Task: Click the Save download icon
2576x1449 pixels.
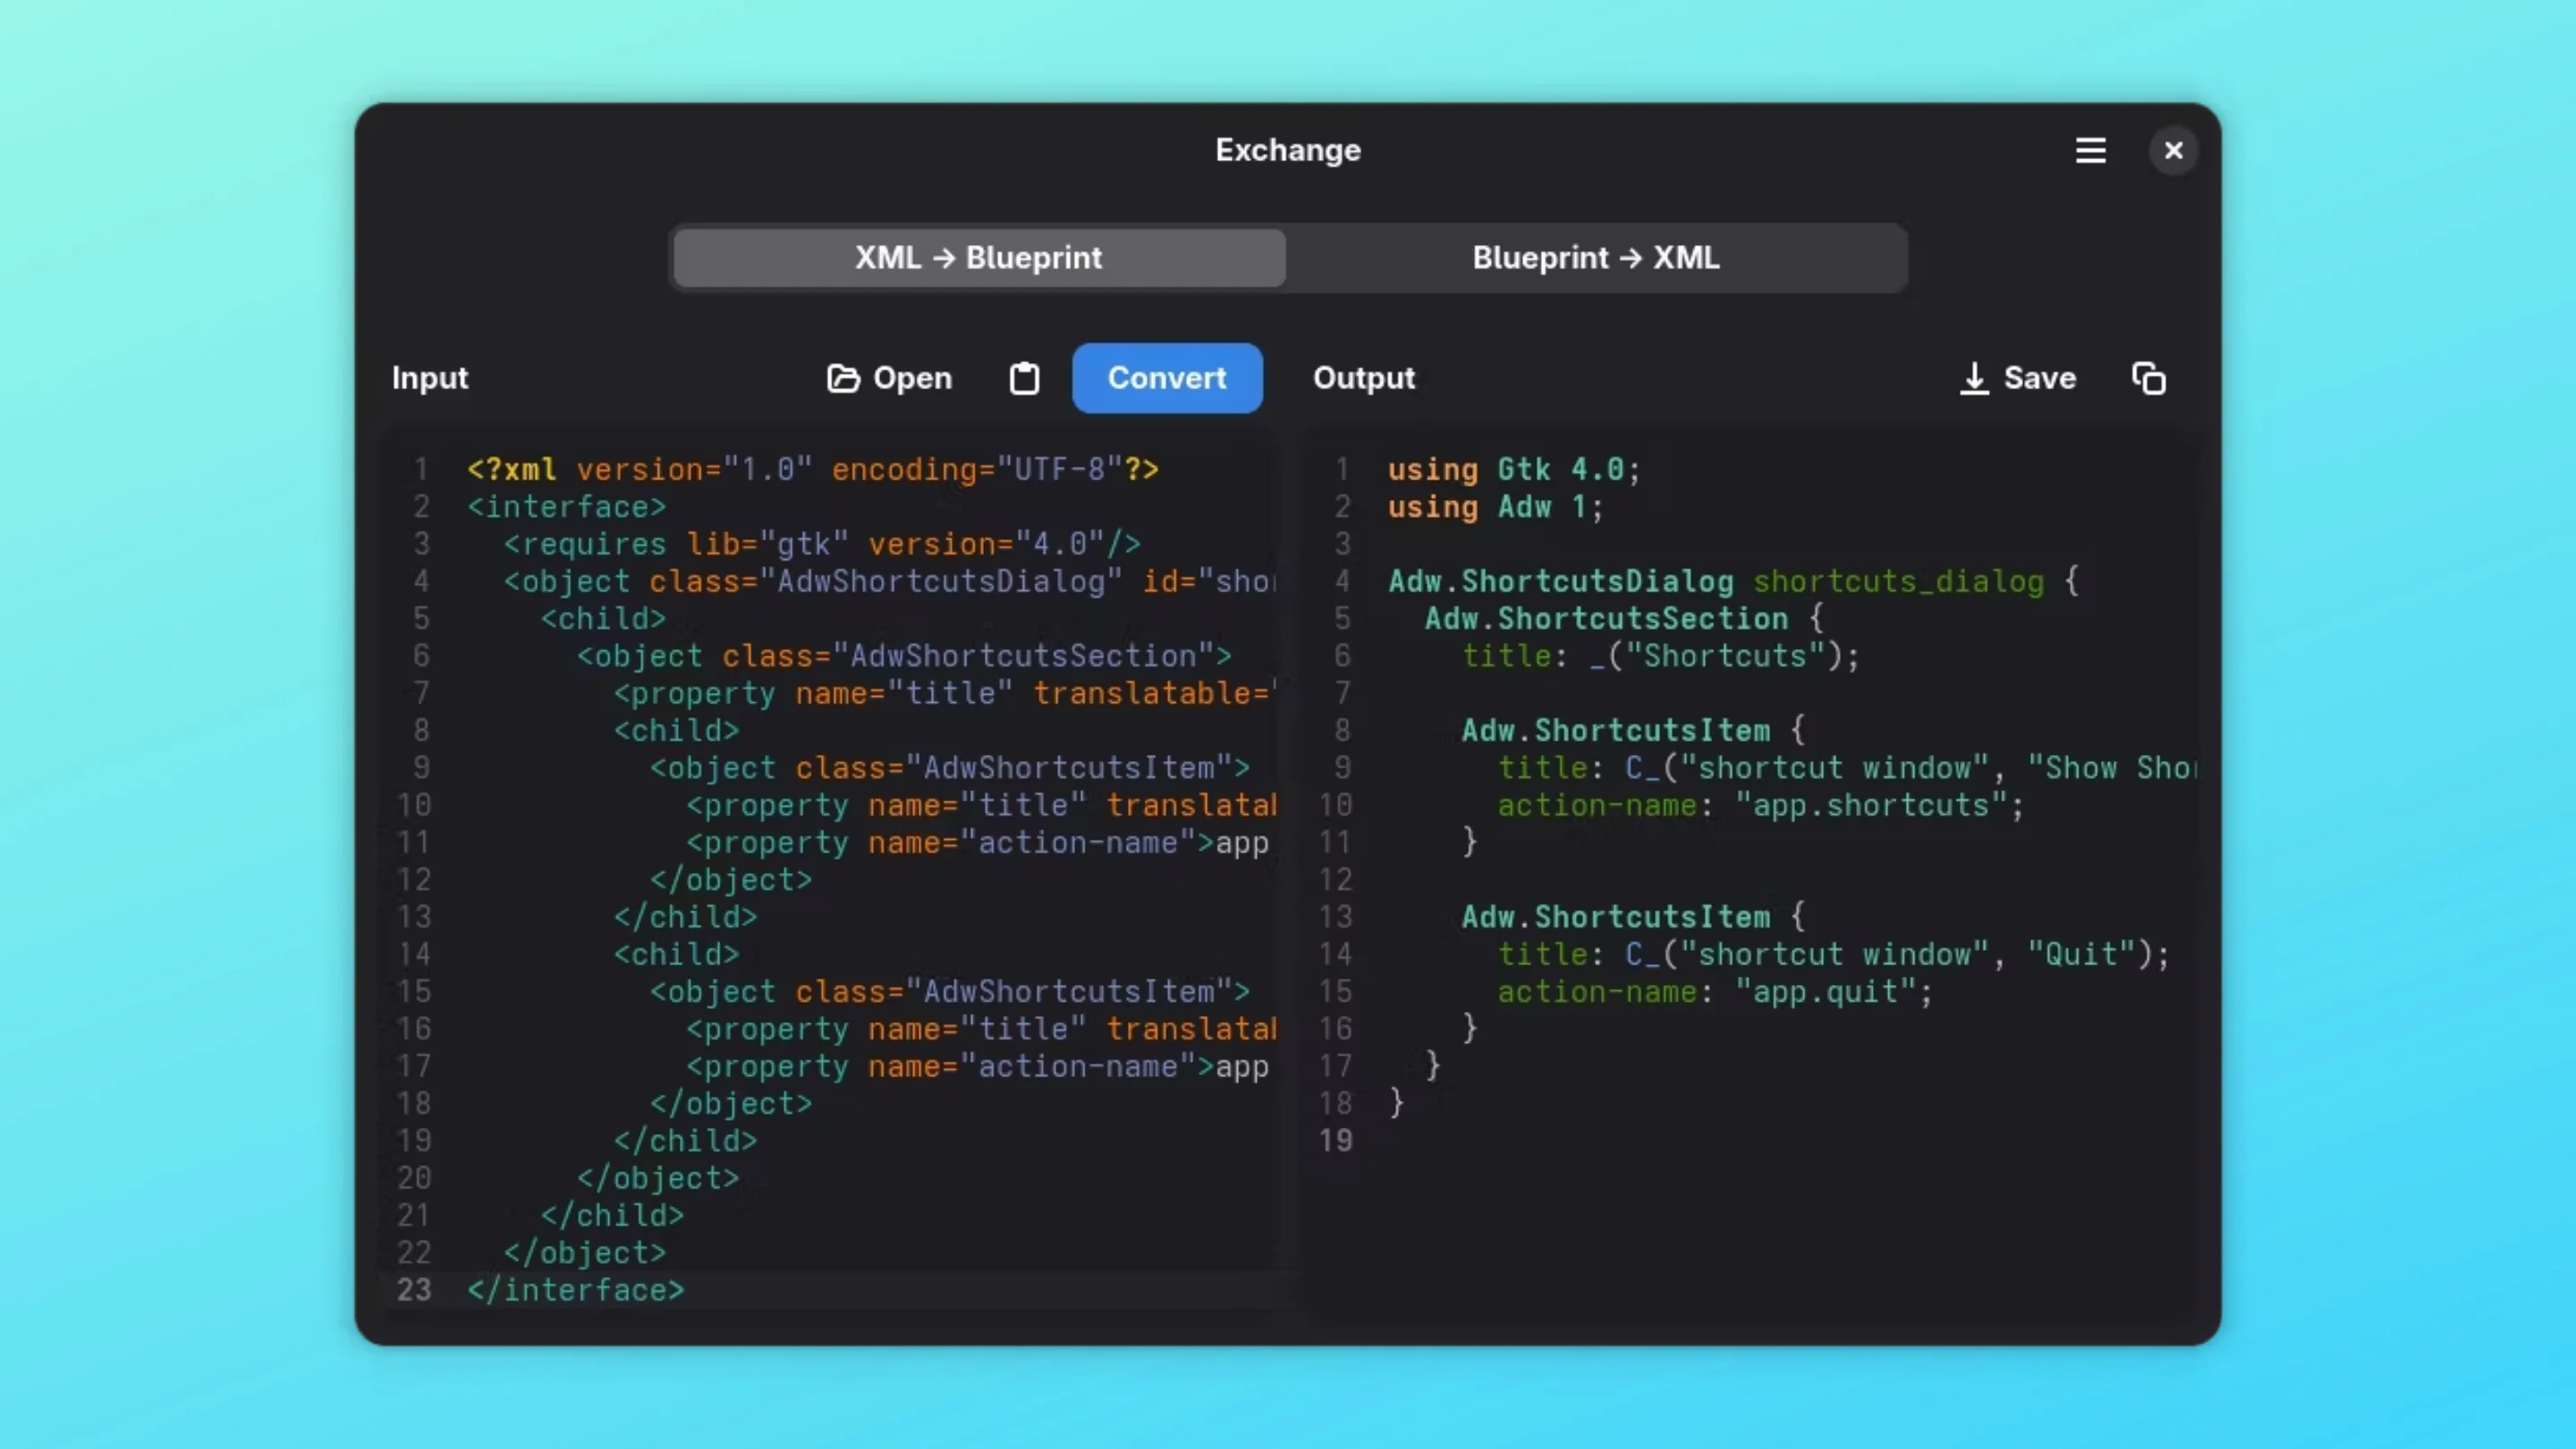Action: coord(1973,378)
